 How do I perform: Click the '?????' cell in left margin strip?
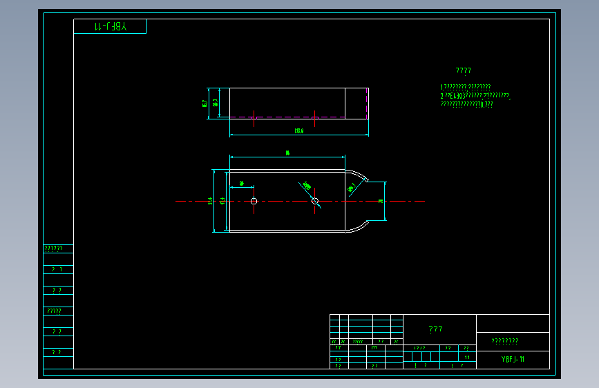coord(54,311)
